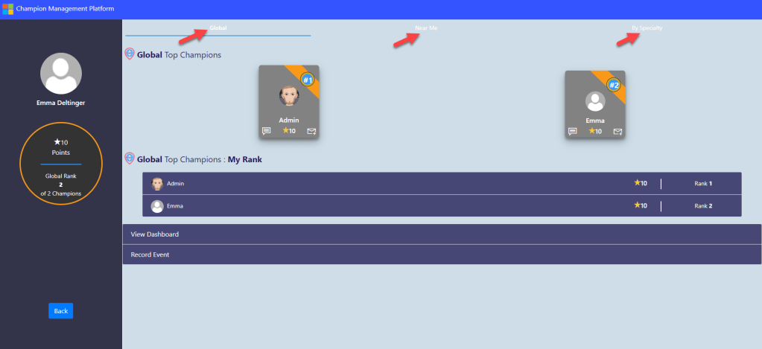Click the #1 rank badge on Admin's card
Viewport: 762px width, 349px height.
pos(308,80)
